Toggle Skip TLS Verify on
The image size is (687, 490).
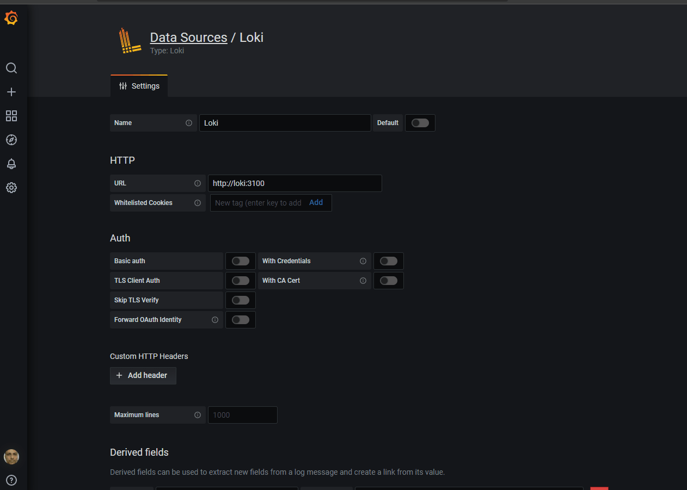(x=241, y=300)
